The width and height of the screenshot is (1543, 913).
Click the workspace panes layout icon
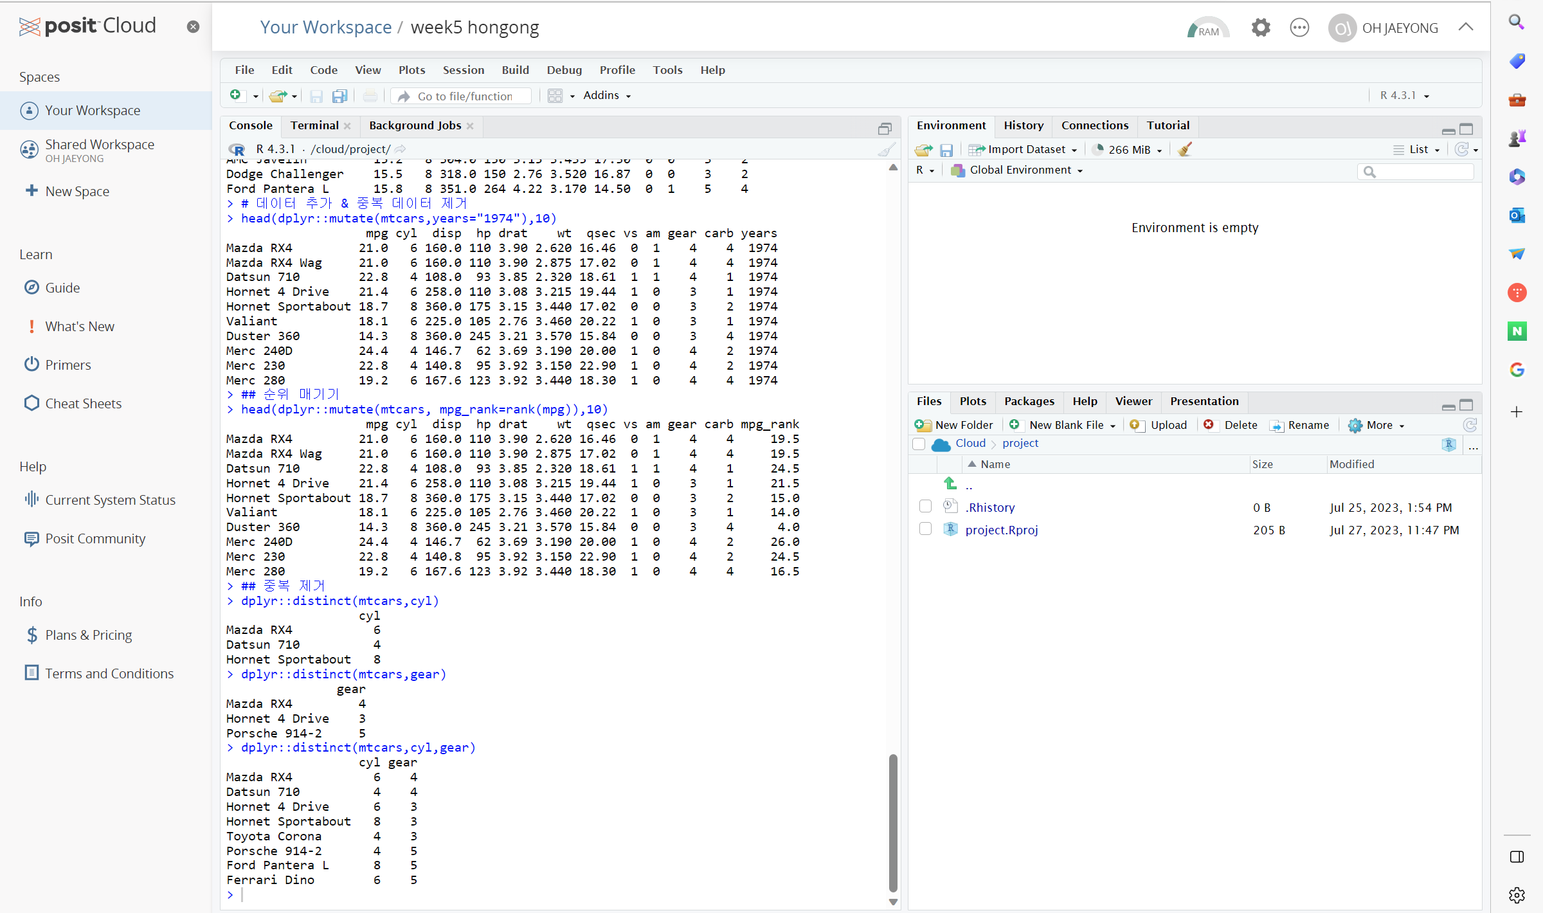pyautogui.click(x=555, y=96)
